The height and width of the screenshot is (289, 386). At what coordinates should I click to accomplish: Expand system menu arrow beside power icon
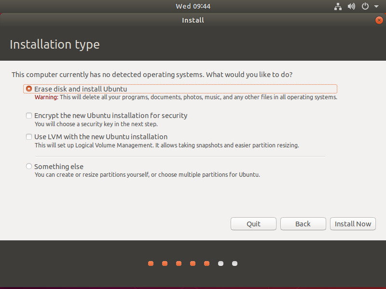pyautogui.click(x=374, y=6)
